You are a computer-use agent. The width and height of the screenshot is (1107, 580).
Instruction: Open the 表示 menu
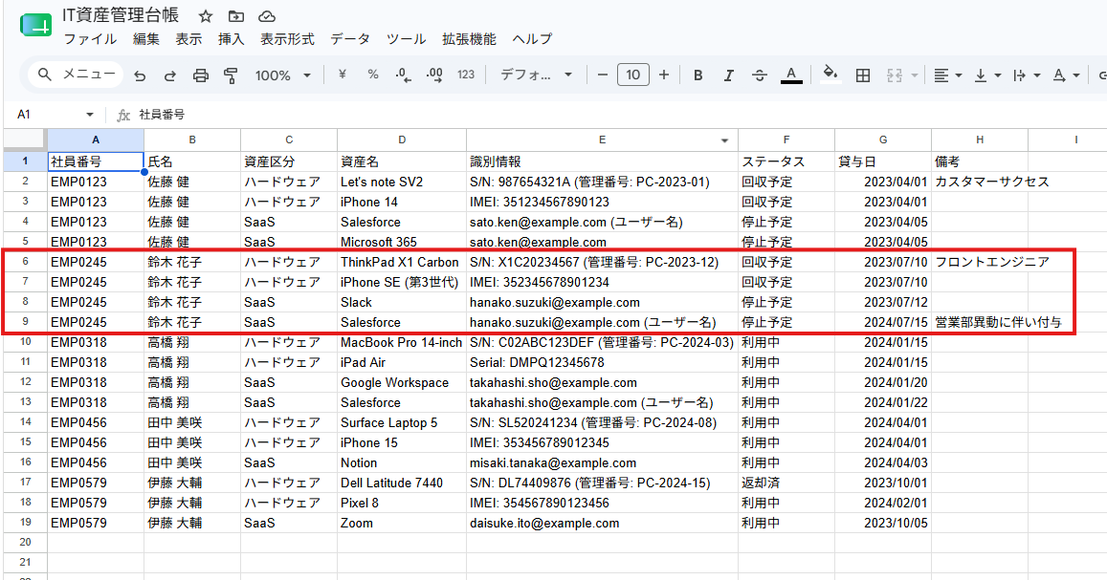pos(188,39)
